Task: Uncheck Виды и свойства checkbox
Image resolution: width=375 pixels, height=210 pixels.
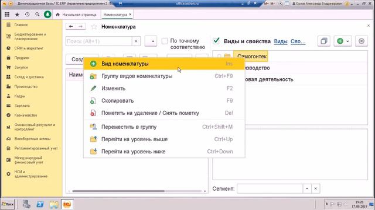Action: coord(216,41)
